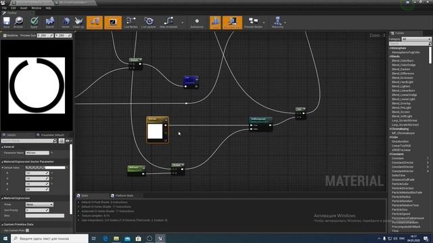433x243 pixels.
Task: Click the Parameter Name field
Action: click(x=37, y=153)
